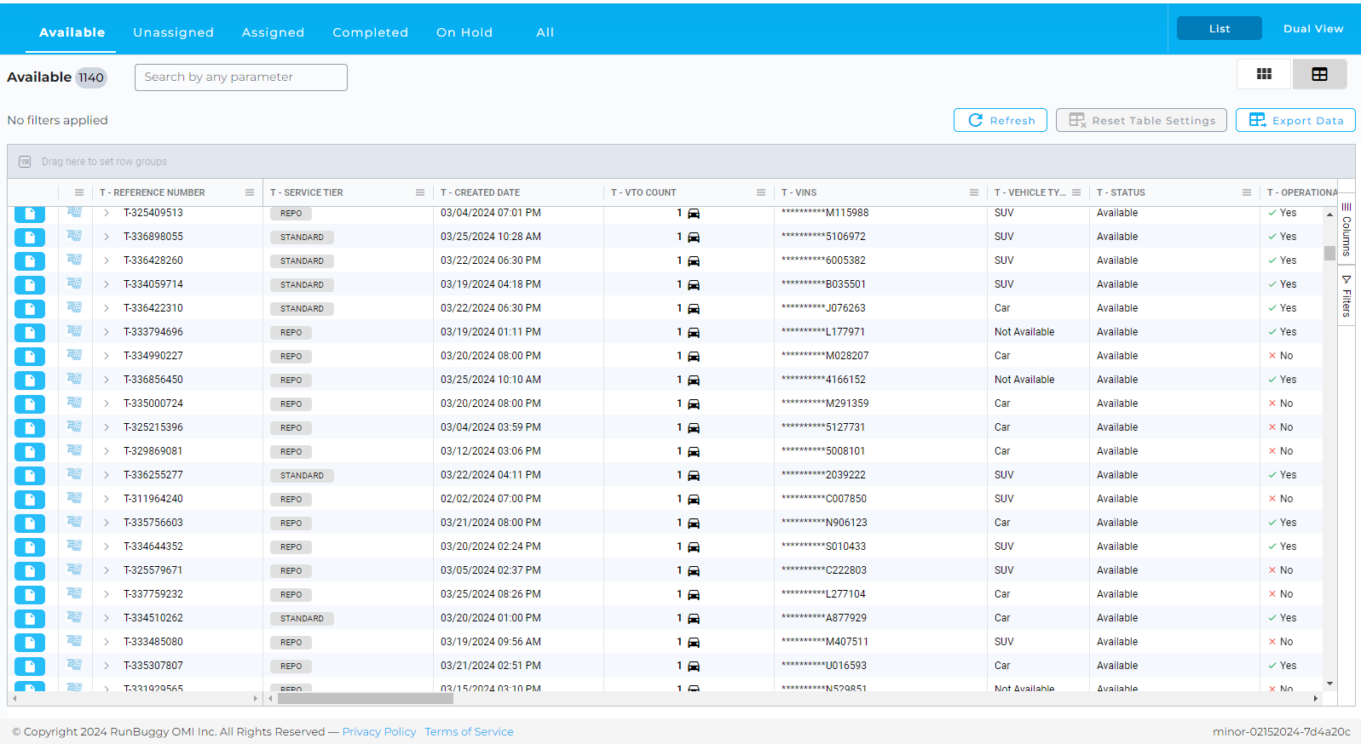The width and height of the screenshot is (1361, 744).
Task: Click vertical scrollbar down arrow
Action: 1329,684
